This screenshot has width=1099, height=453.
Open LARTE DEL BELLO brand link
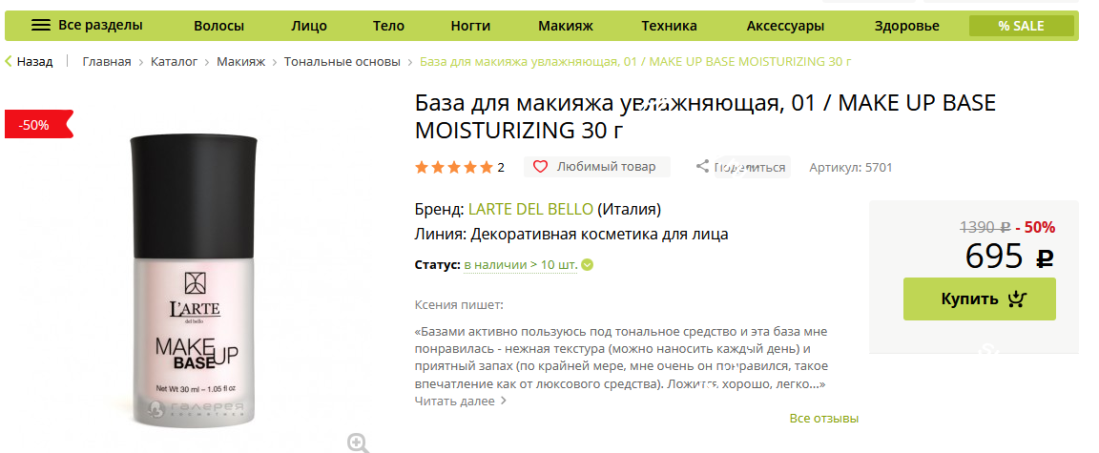click(530, 210)
